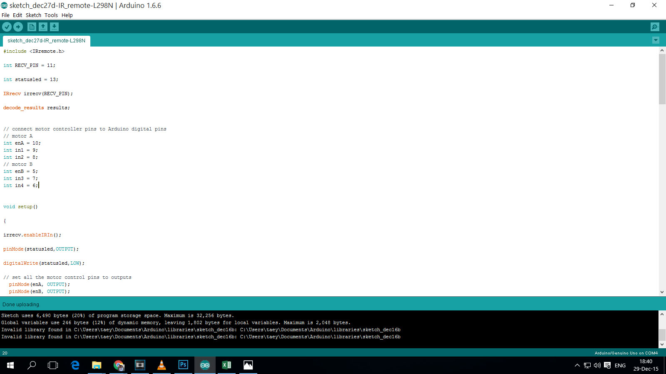
Task: Open the Tools menu
Action: point(51,15)
